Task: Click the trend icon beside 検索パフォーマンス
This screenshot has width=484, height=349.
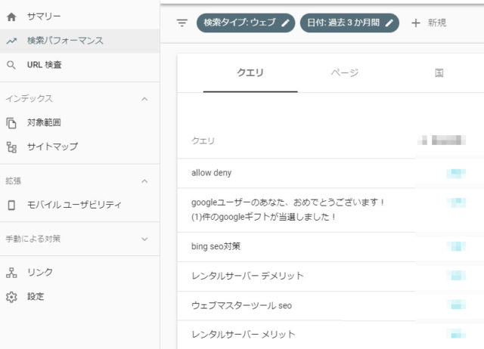Action: pos(11,41)
